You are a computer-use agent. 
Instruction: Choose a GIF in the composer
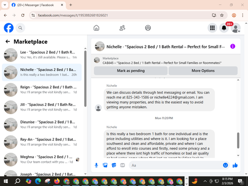(x=123, y=165)
